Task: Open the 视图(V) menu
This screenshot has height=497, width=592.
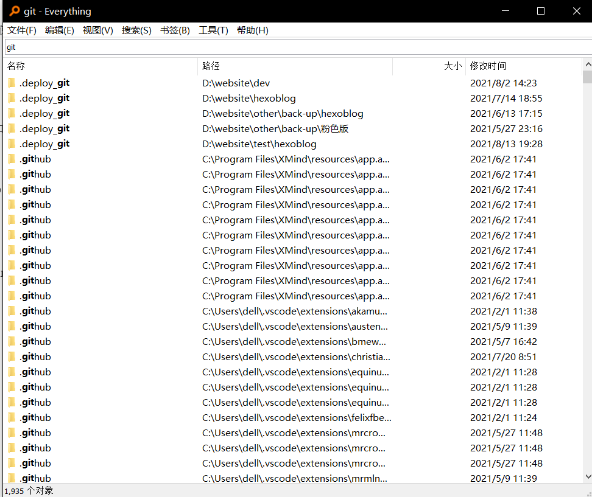Action: click(98, 30)
